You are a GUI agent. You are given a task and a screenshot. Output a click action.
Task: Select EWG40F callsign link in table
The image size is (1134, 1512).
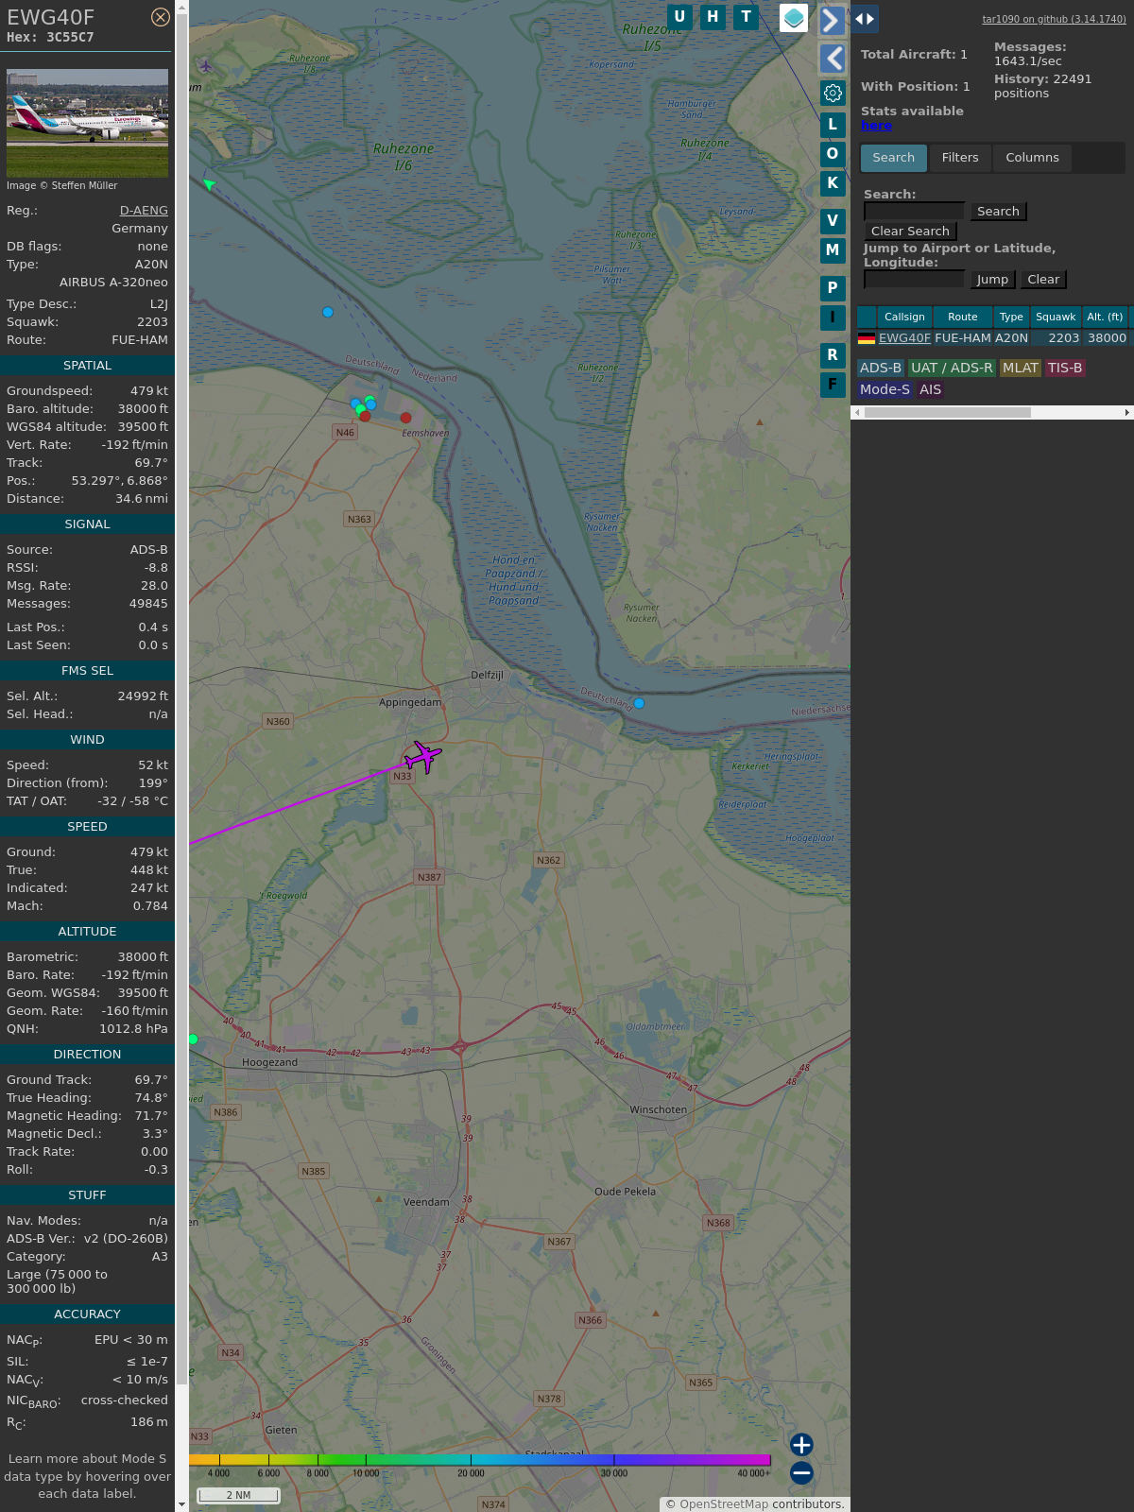904,338
